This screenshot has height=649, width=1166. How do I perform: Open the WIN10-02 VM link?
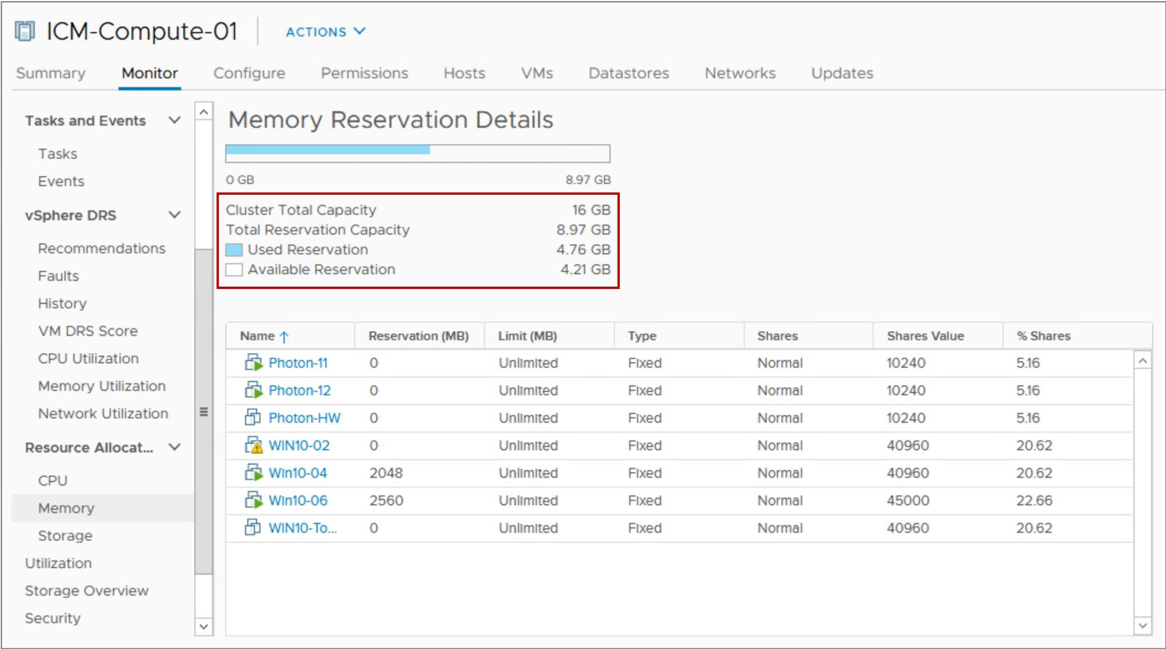(x=299, y=445)
